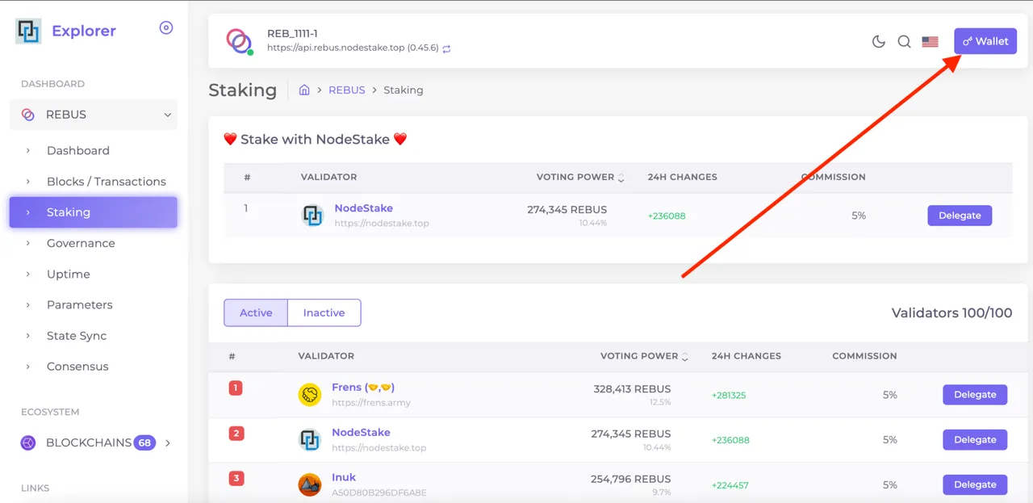Change language via US flag icon
Image resolution: width=1033 pixels, height=503 pixels.
pyautogui.click(x=930, y=41)
